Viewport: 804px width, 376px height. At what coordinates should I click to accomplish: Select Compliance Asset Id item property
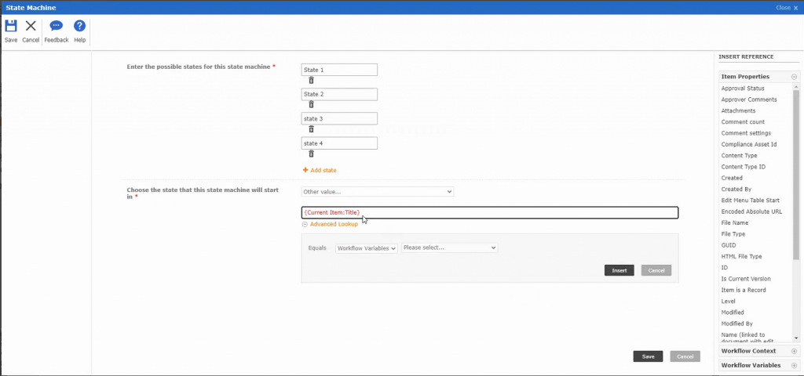coord(748,145)
